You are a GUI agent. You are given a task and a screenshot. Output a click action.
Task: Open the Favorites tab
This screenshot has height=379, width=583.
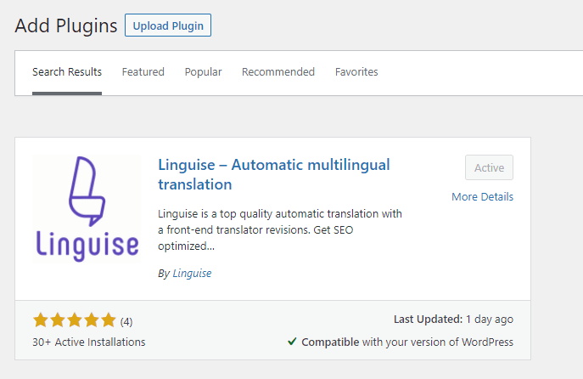click(x=356, y=72)
